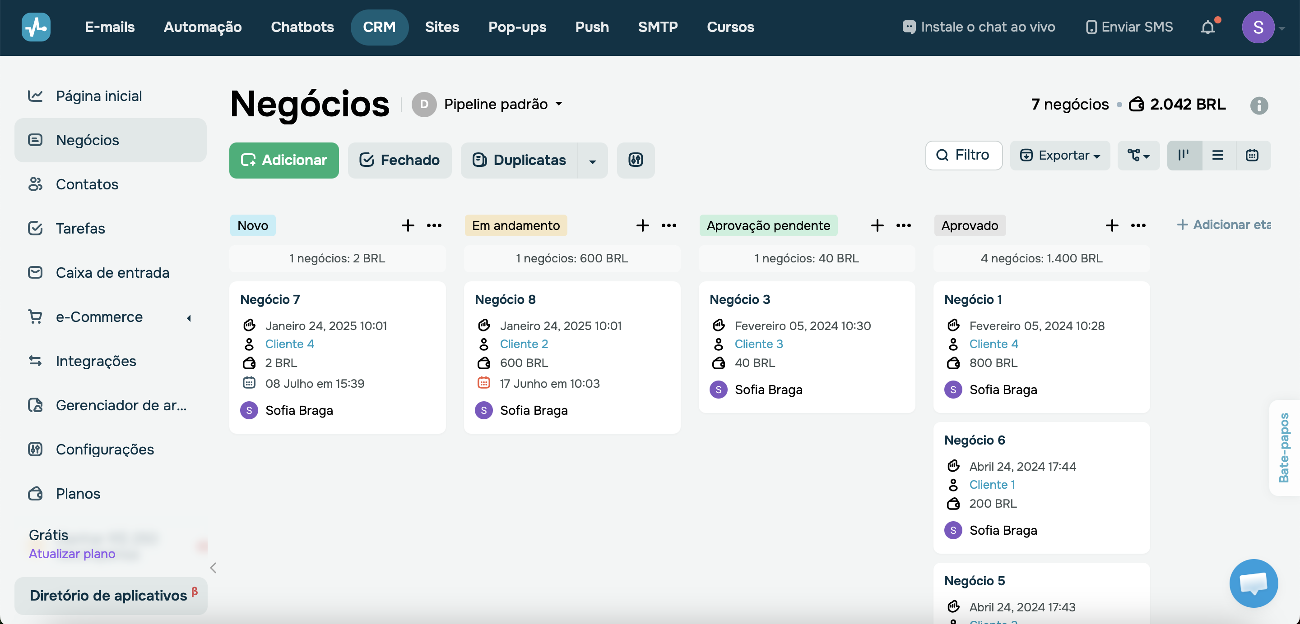Open Caixa de entrada in sidebar
Image resolution: width=1300 pixels, height=624 pixels.
click(x=111, y=273)
